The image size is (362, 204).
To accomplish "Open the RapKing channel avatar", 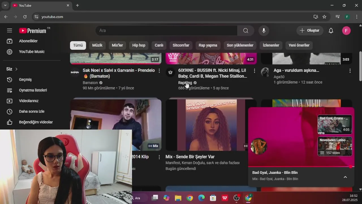I will click(170, 72).
